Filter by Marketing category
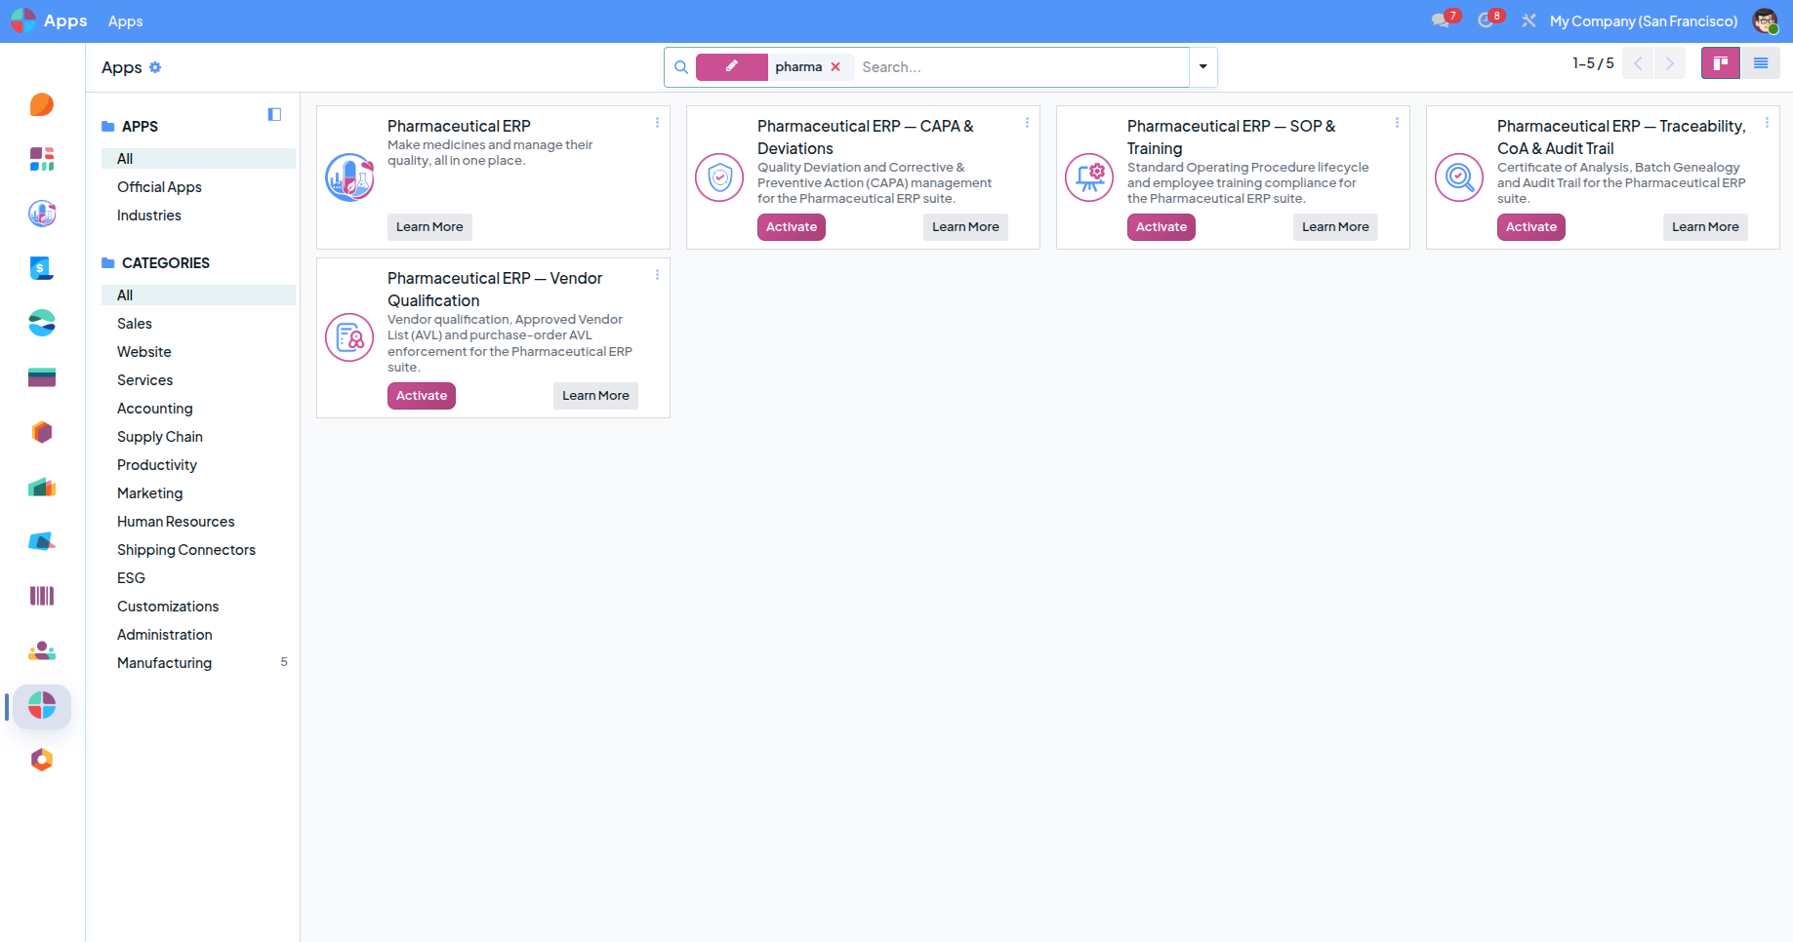This screenshot has width=1793, height=942. [198, 492]
